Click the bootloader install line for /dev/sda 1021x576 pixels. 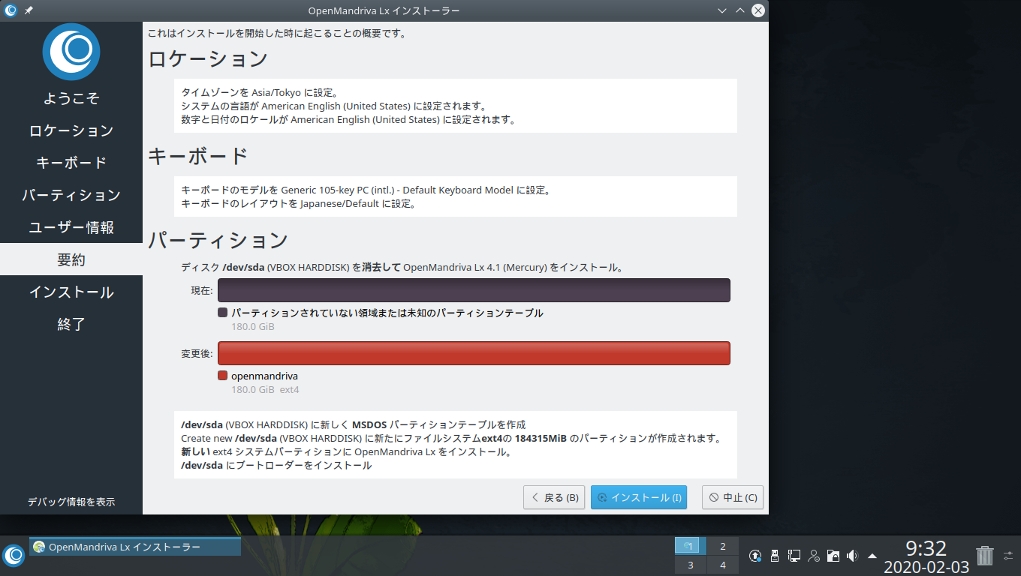pos(276,465)
